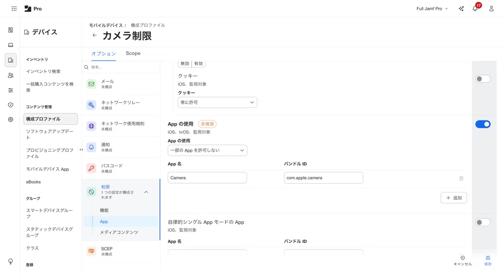This screenshot has height=274, width=504.
Task: Open プロビジョニングプロファイル link
Action: click(x=50, y=153)
